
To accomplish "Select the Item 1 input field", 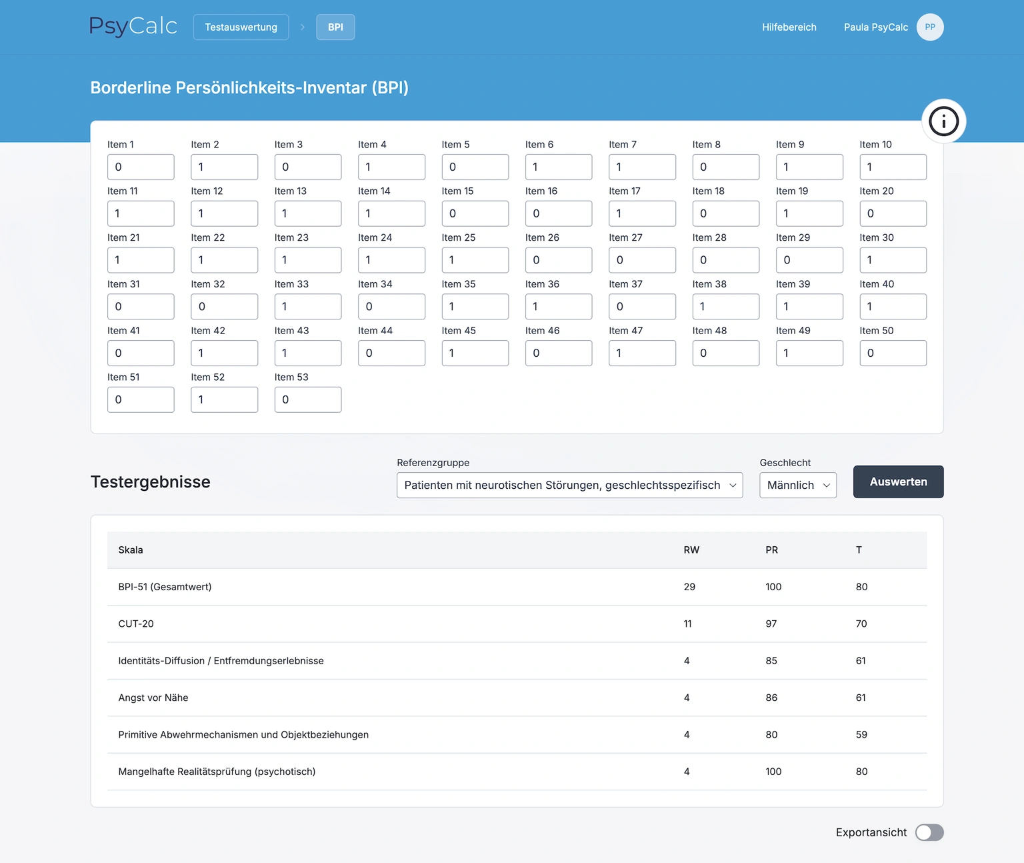I will 141,167.
